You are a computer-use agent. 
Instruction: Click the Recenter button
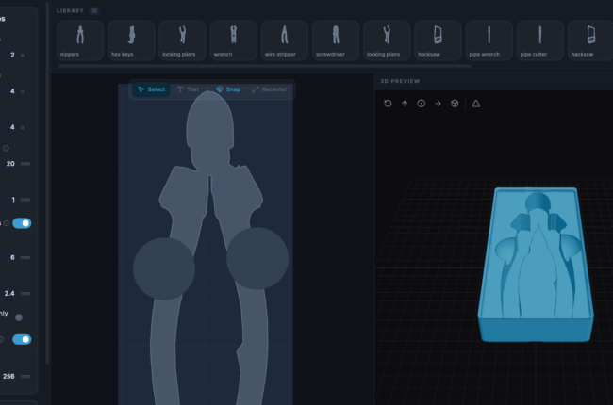point(270,89)
